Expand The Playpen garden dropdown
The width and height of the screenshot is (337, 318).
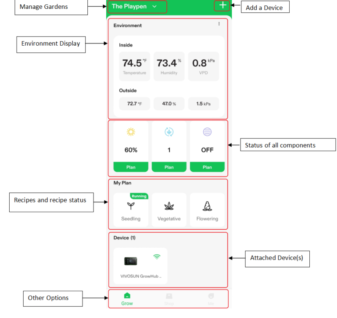pos(154,7)
